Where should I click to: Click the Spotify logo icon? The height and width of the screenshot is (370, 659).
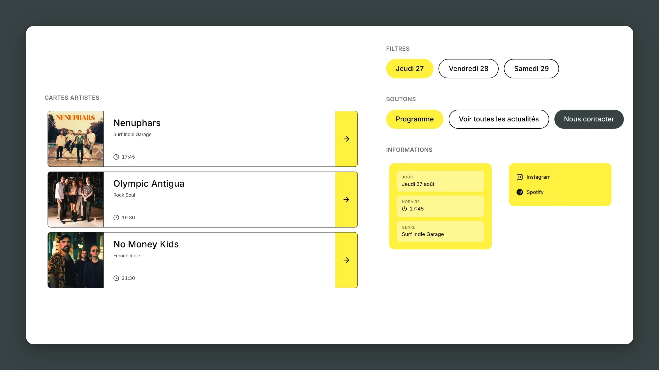[520, 192]
